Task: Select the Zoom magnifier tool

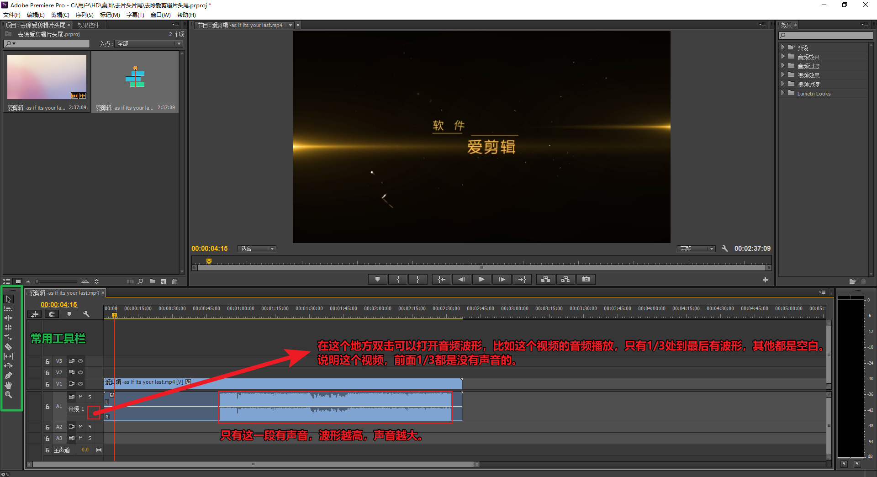Action: (8, 395)
